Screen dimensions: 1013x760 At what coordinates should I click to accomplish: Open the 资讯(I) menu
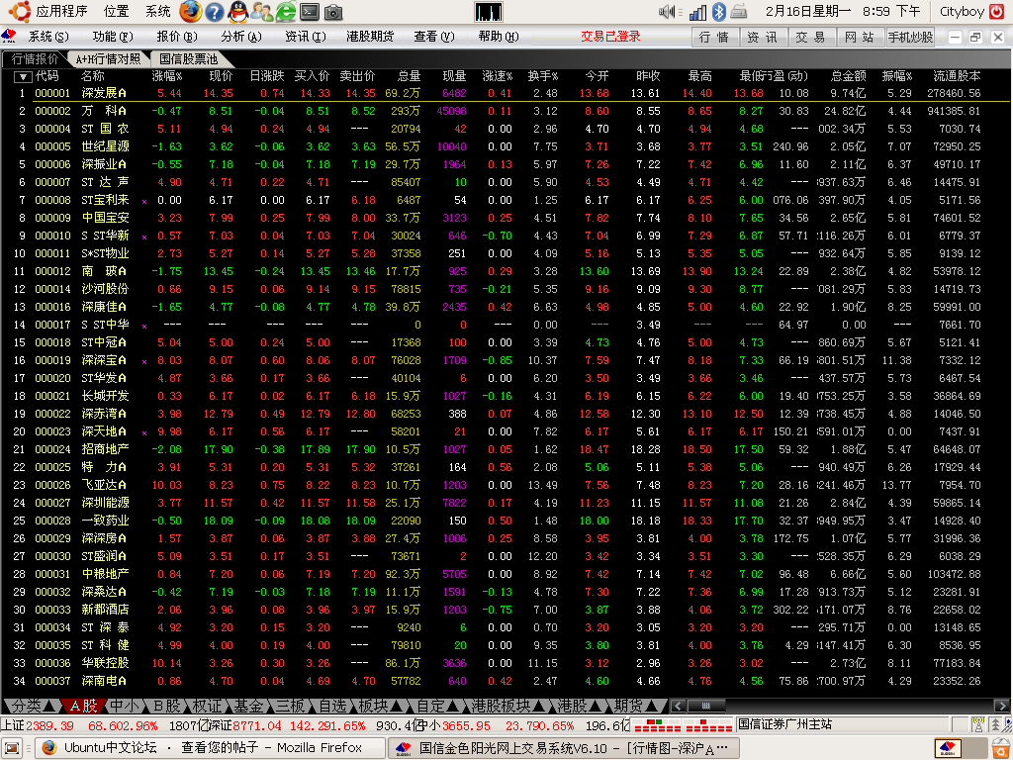click(305, 37)
